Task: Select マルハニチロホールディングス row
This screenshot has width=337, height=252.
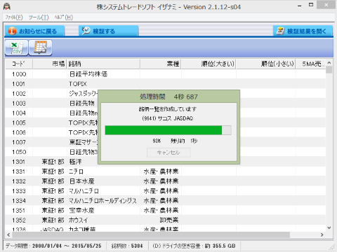Action: point(165,201)
